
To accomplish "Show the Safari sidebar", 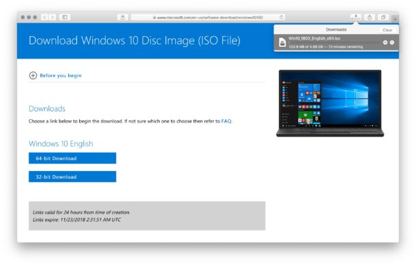I will 65,17.
